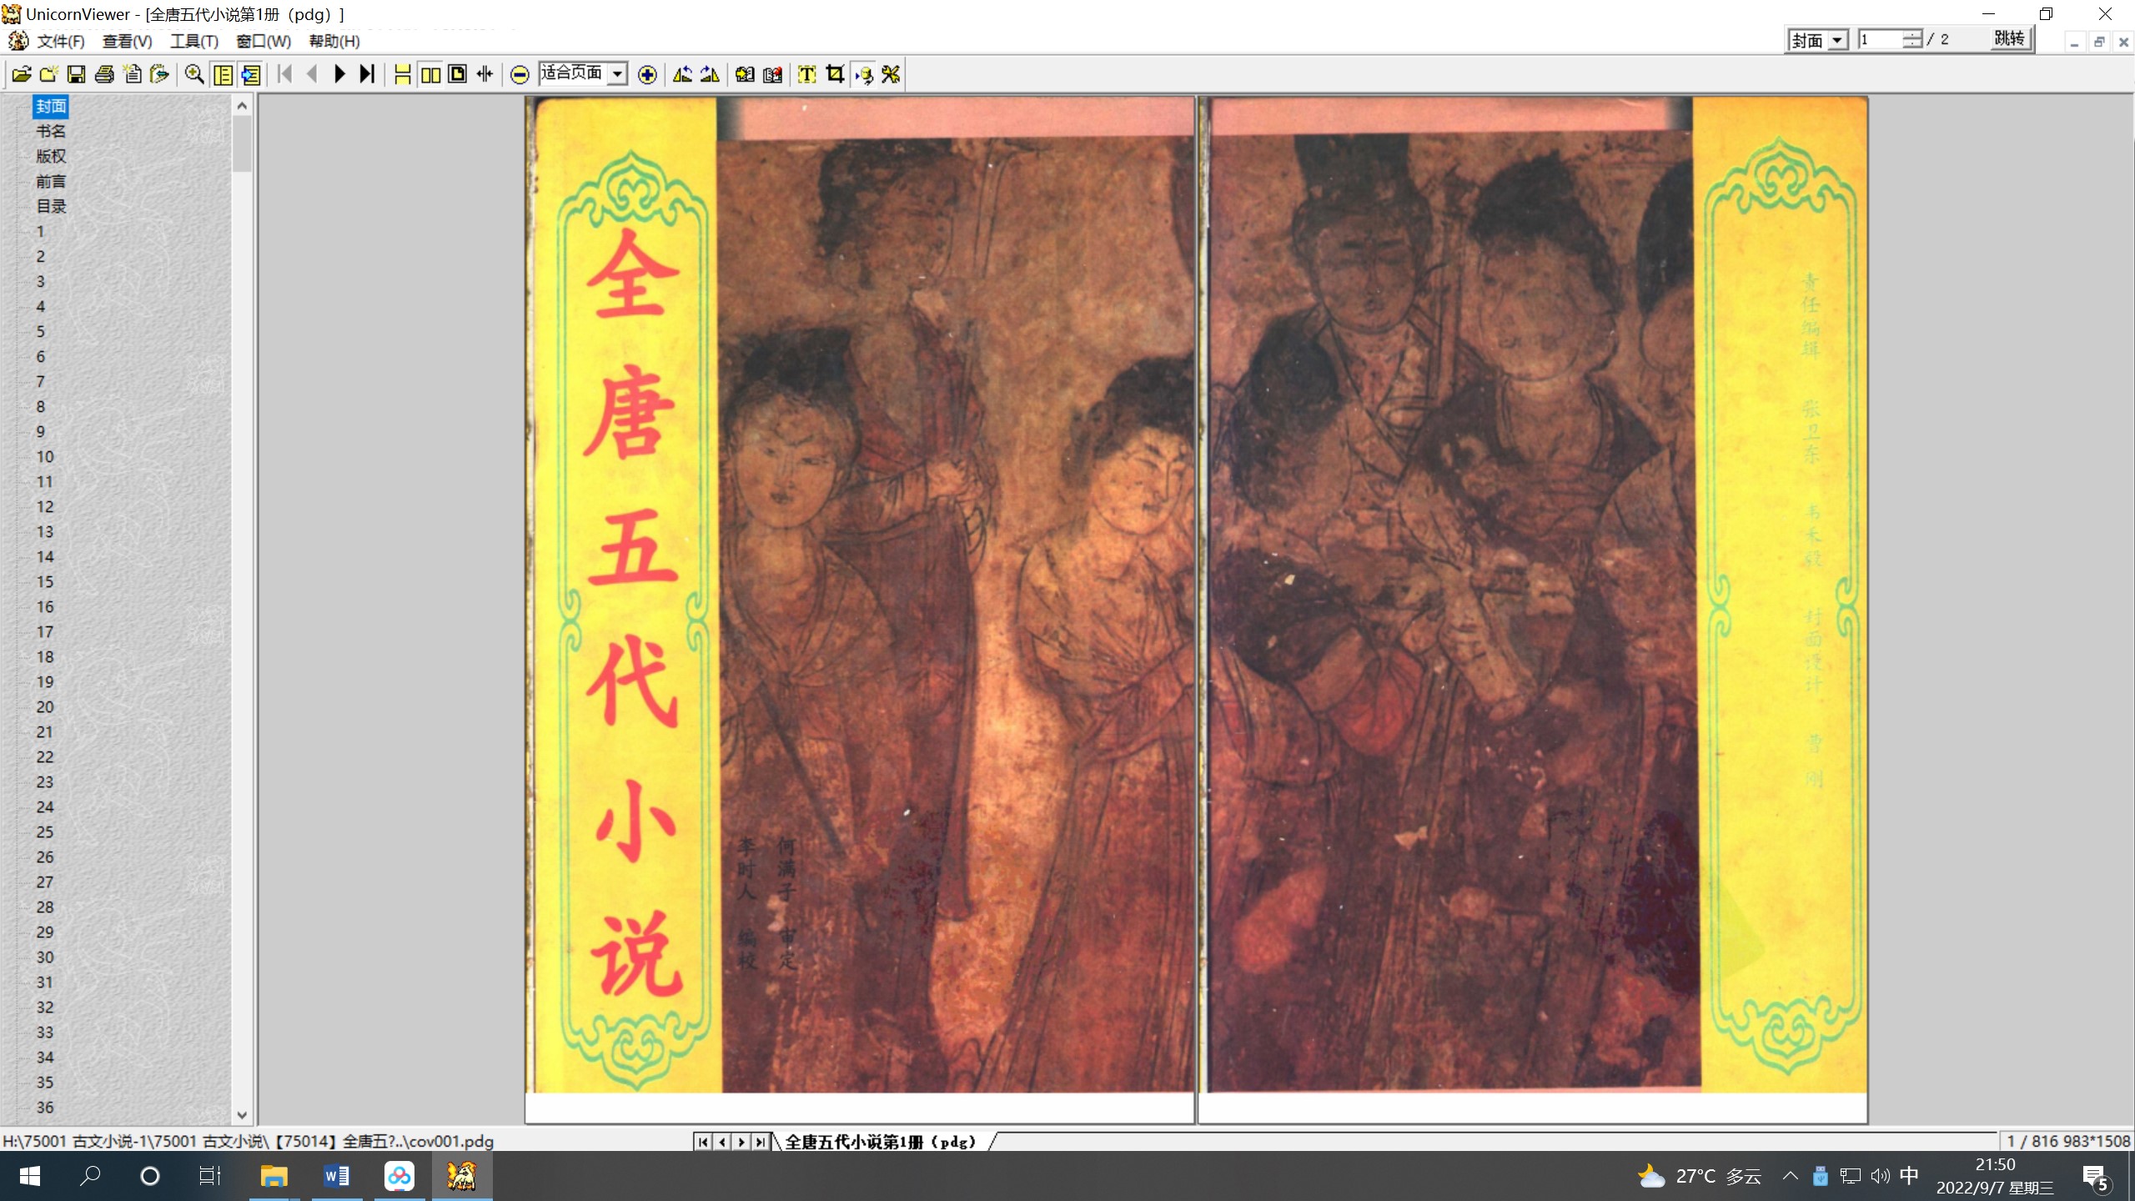Click last-tab navigation arrow at bottom
2135x1201 pixels.
760,1141
